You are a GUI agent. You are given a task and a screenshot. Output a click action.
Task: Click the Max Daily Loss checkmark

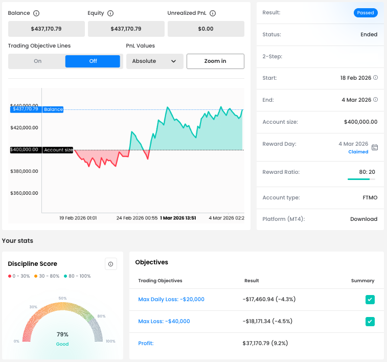(370, 300)
